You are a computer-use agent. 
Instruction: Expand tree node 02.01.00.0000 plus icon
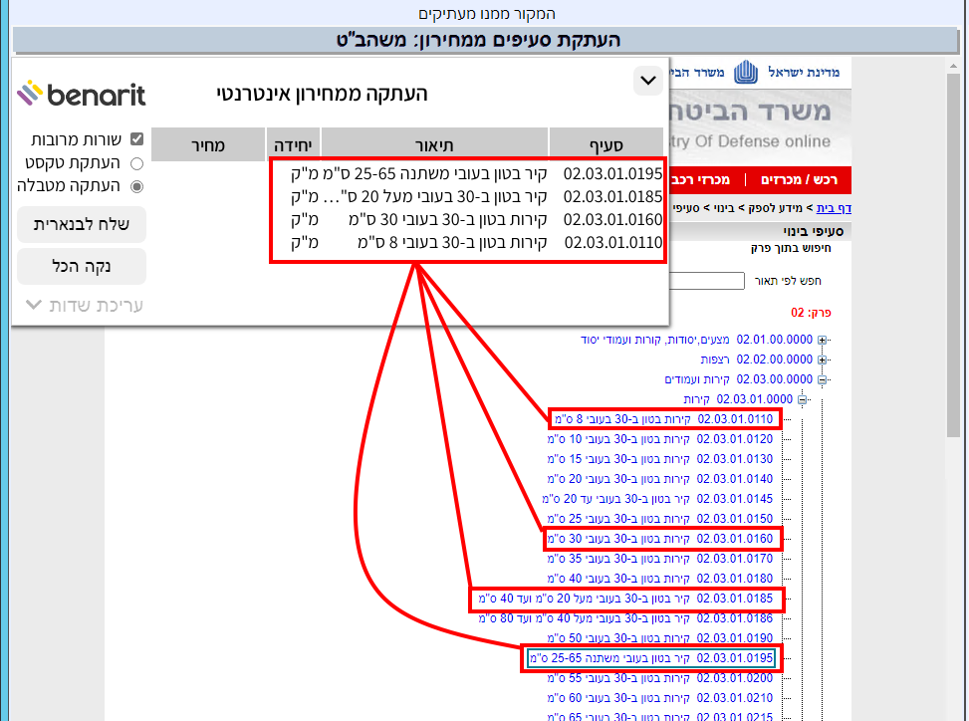tap(823, 340)
